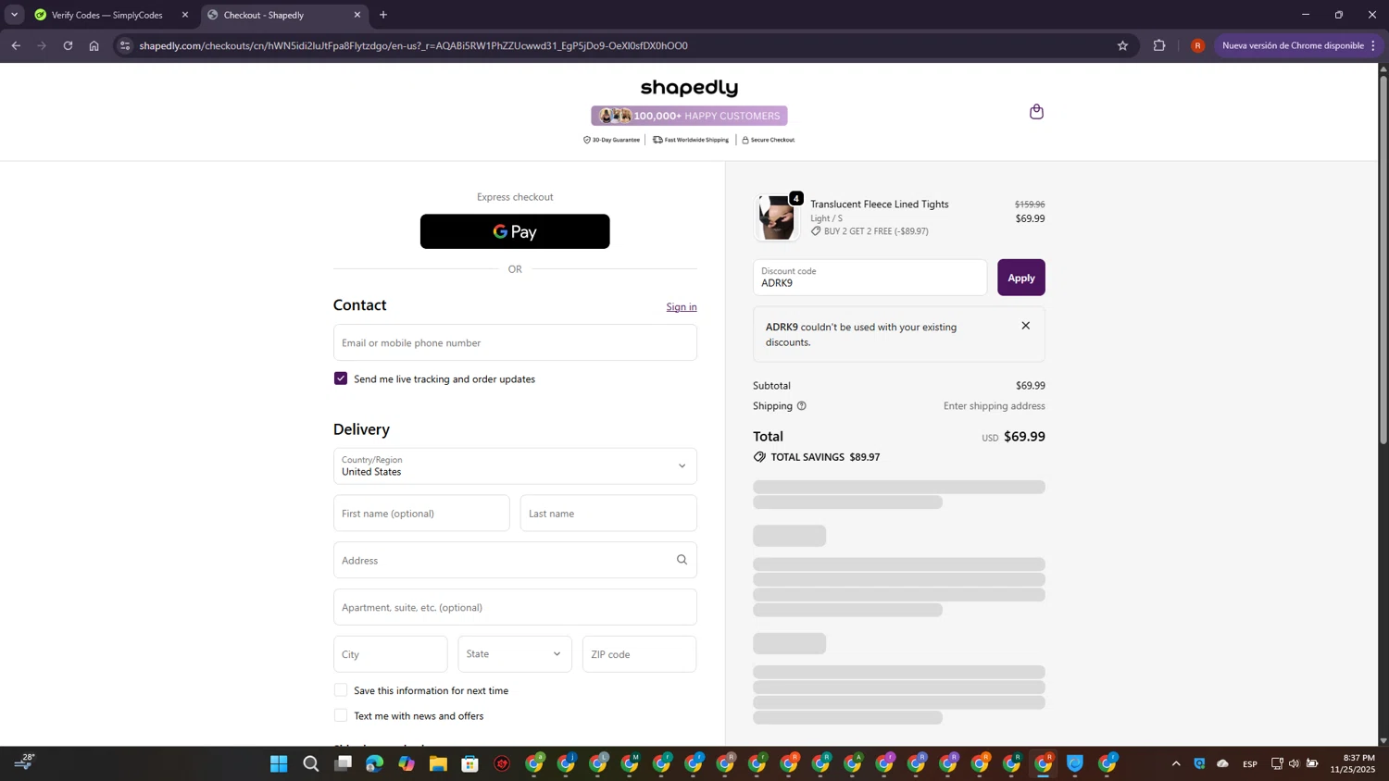
Task: Open Windows taskbar search
Action: pyautogui.click(x=311, y=763)
